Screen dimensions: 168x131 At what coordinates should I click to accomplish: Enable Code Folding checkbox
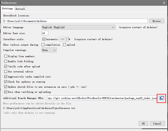[x=6, y=61]
